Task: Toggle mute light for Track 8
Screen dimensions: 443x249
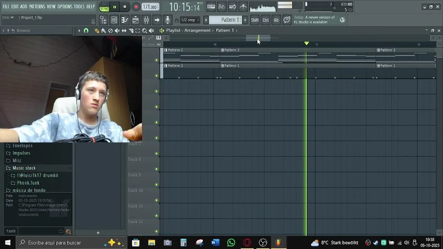Action: (156, 169)
